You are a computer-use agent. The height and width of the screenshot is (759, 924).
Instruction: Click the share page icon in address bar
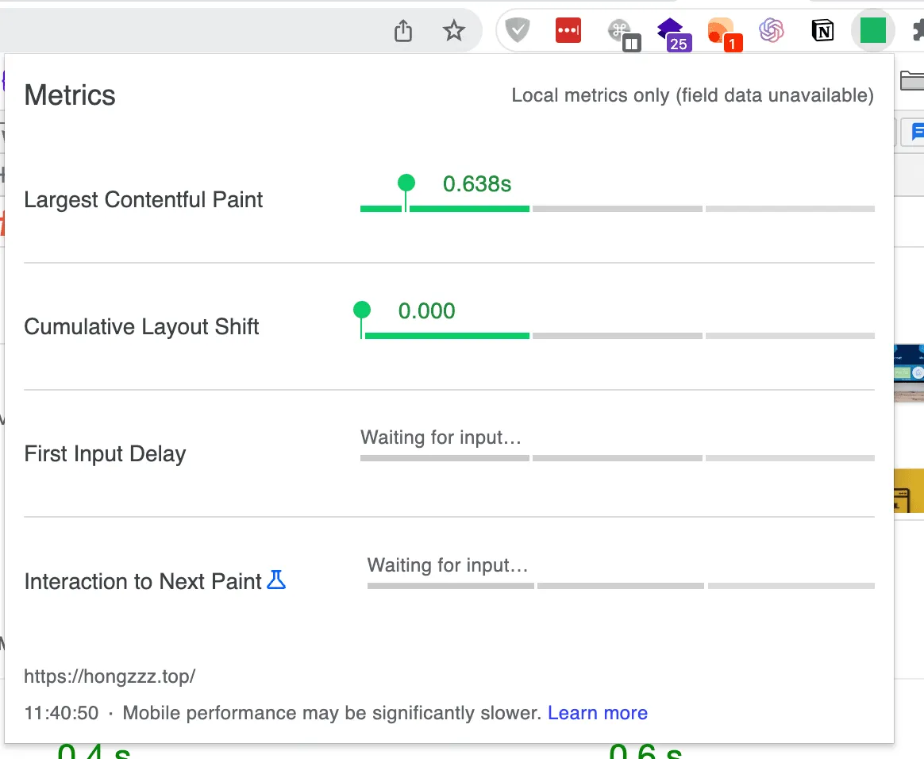click(x=403, y=31)
